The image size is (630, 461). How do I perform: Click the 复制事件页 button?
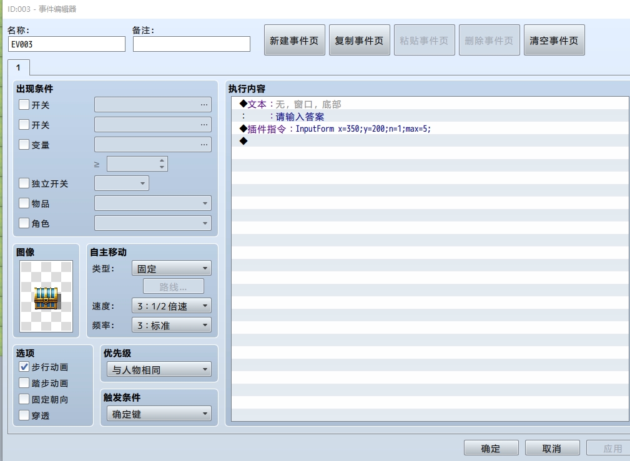click(x=360, y=40)
